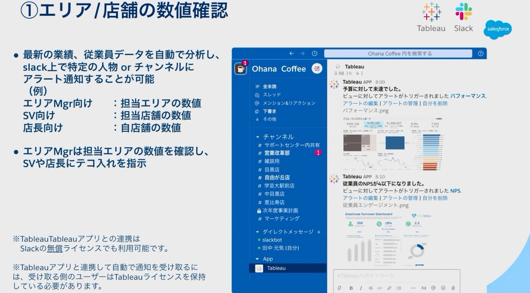Click Tableau avatar on 8:10 message
This screenshot has height=293, width=530.
pos(334,179)
